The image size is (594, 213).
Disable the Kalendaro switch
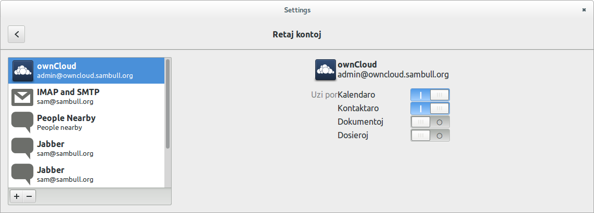click(x=430, y=95)
